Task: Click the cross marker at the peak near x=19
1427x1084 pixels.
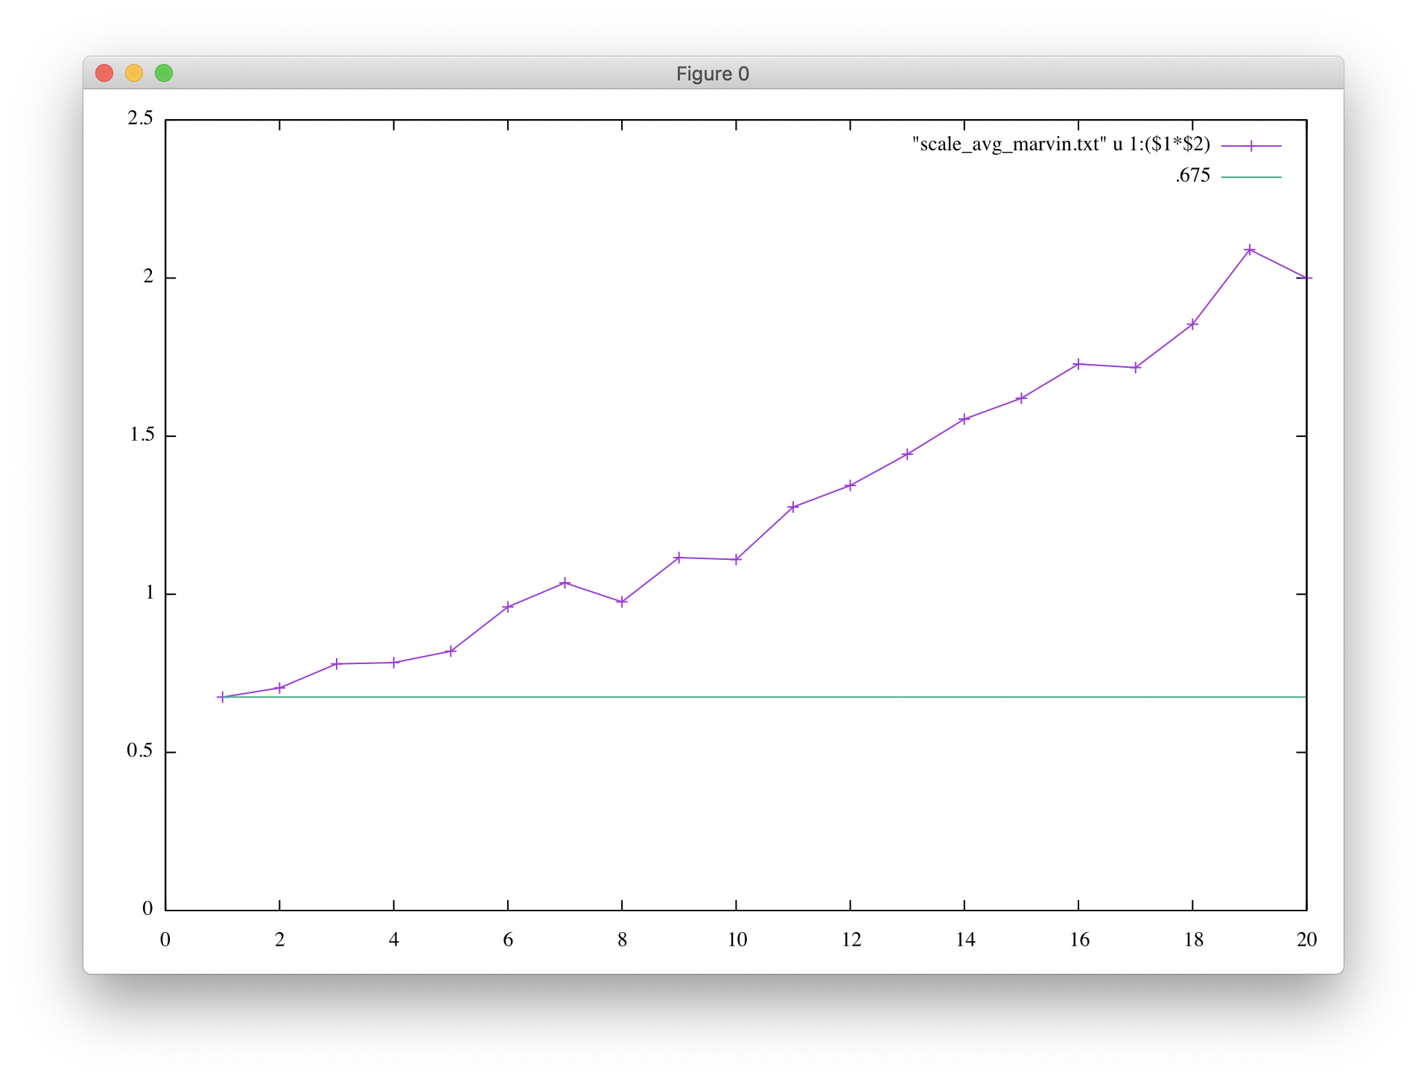Action: tap(1250, 250)
